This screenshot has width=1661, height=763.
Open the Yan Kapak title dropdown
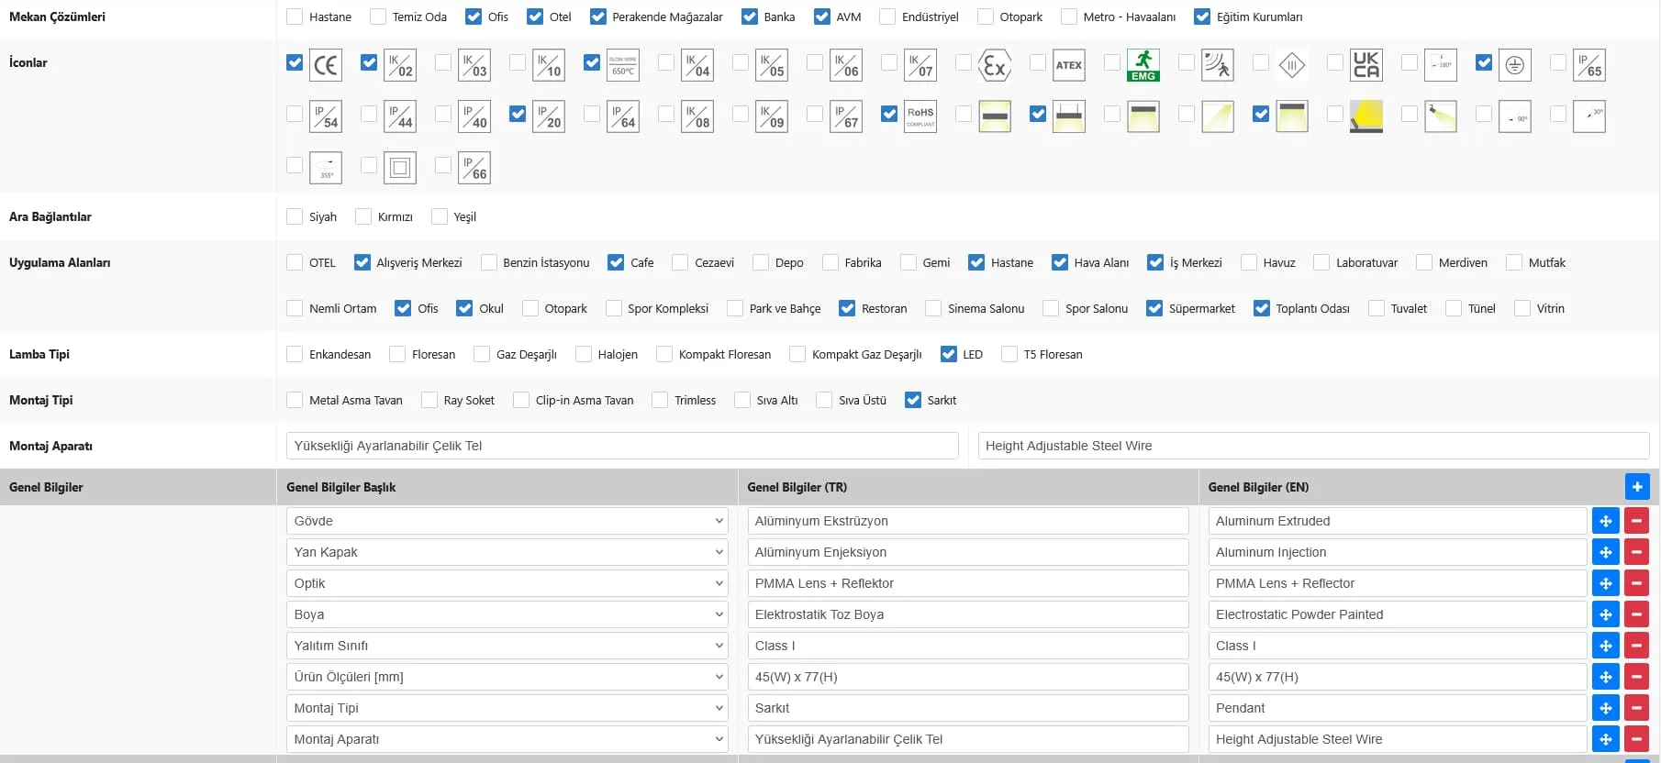tap(507, 552)
